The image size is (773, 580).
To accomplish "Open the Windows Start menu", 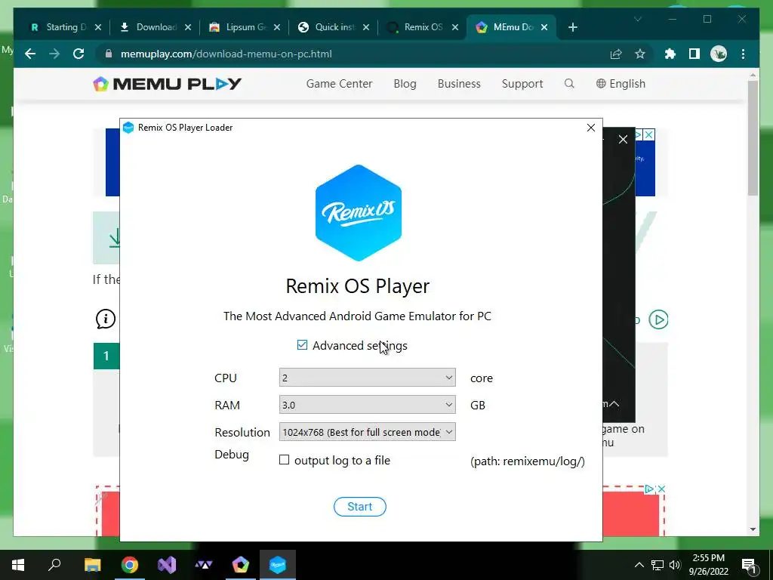I will tap(18, 565).
